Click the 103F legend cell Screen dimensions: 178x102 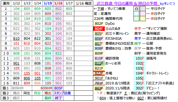pos(140,68)
